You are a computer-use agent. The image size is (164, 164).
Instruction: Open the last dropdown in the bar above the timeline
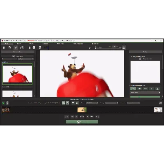[133, 103]
